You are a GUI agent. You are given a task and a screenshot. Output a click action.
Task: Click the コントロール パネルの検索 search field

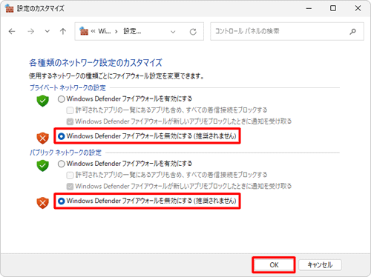pyautogui.click(x=287, y=31)
